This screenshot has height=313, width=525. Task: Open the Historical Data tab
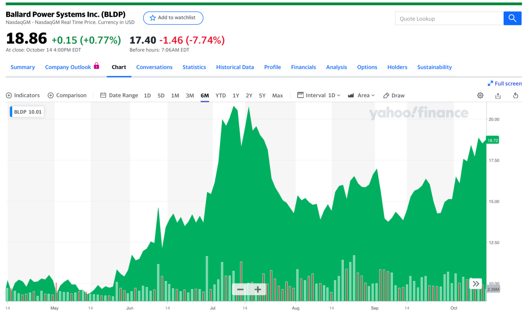[235, 67]
